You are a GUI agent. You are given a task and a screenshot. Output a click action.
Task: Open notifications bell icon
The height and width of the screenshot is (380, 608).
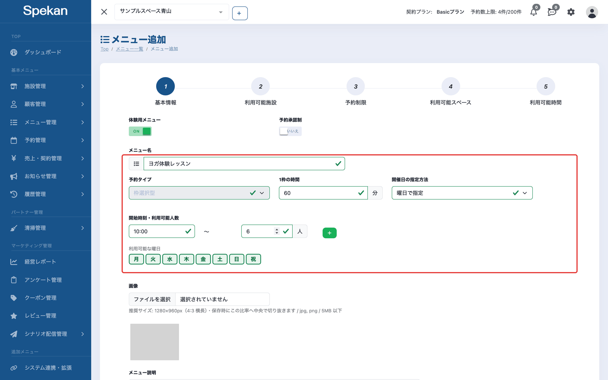(x=534, y=12)
